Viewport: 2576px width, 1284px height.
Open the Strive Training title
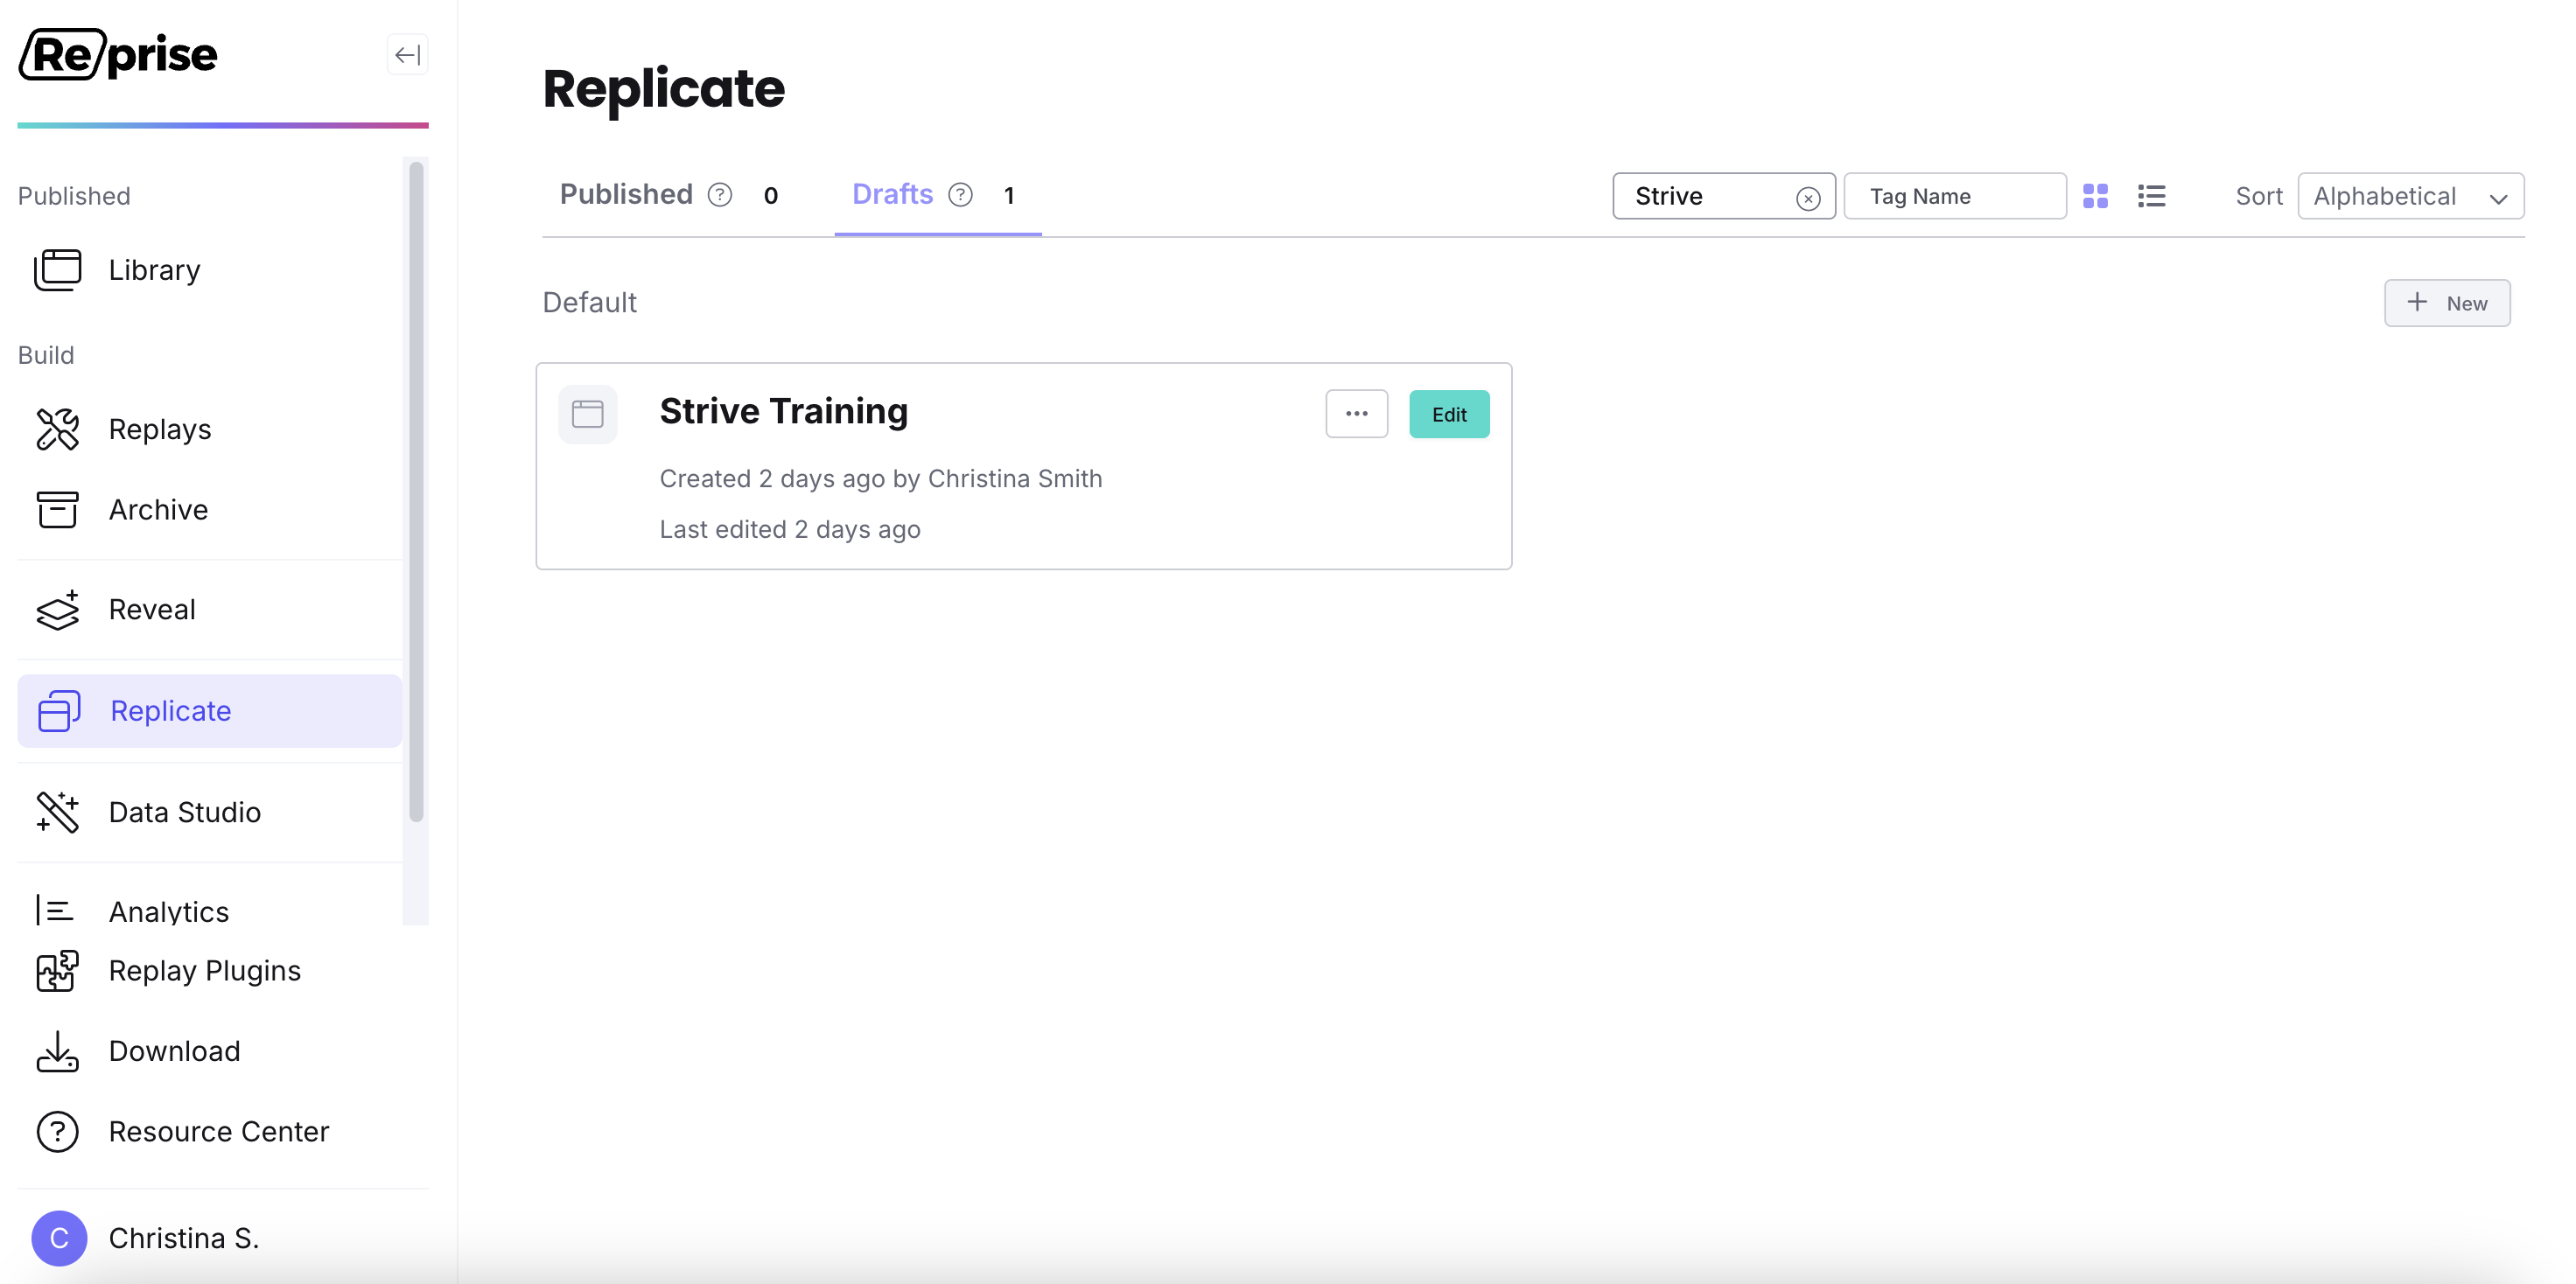coord(784,411)
